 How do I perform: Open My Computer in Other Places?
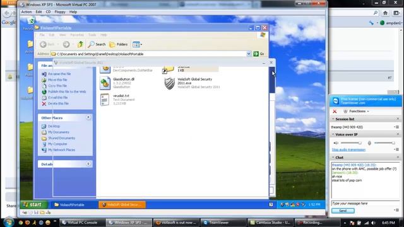(x=57, y=144)
